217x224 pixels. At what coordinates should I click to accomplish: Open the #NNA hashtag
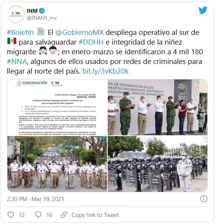[17, 62]
